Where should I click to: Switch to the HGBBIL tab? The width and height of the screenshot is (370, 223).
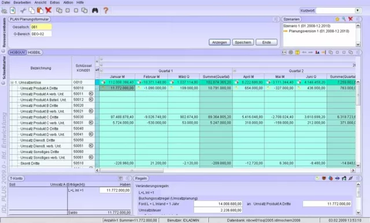pos(35,53)
